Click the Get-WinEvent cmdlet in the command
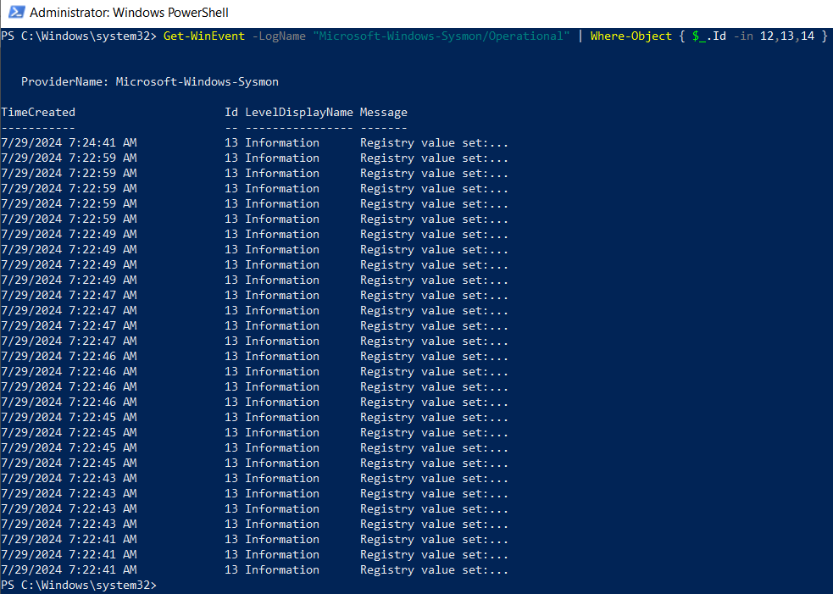The width and height of the screenshot is (833, 594). point(204,36)
